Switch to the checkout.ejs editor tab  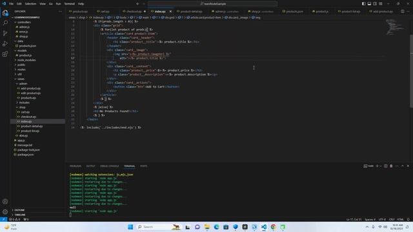[x=134, y=12]
